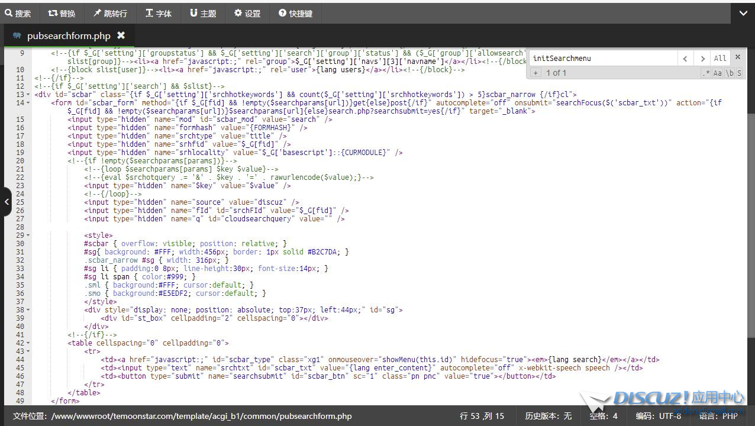
Task: Click the '1 of 1' match counter
Action: [x=556, y=73]
